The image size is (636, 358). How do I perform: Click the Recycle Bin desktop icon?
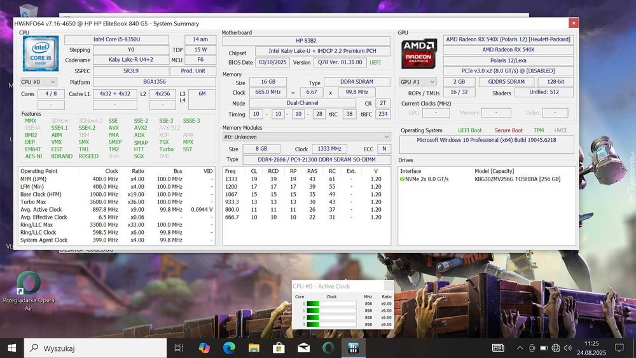click(29, 11)
